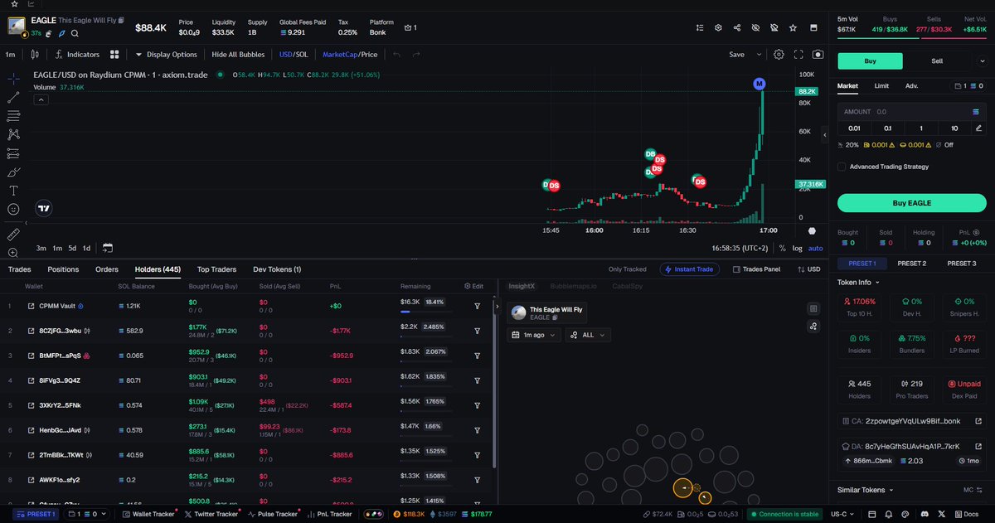Select the text annotation tool
995x523 pixels.
[13, 191]
